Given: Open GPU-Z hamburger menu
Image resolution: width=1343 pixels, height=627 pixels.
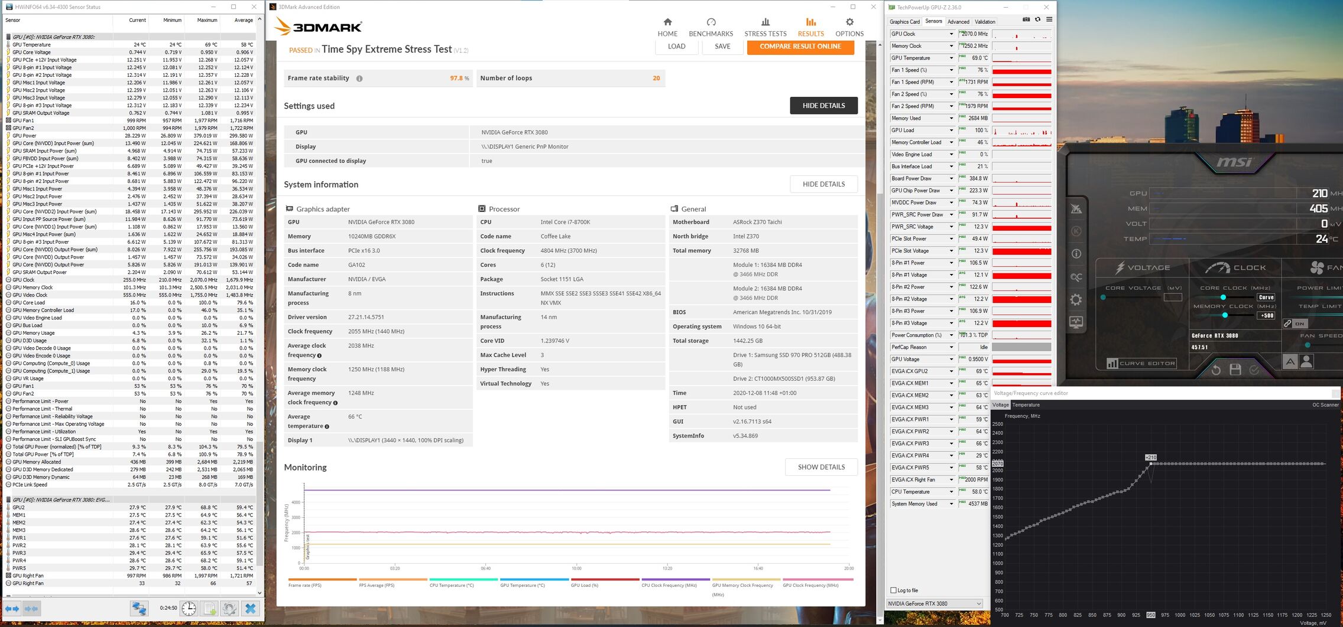Looking at the screenshot, I should 1049,19.
